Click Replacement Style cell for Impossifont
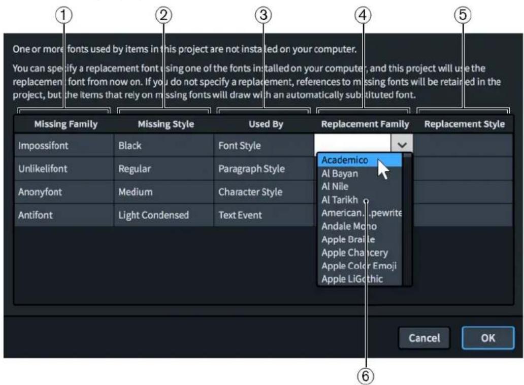 point(463,146)
